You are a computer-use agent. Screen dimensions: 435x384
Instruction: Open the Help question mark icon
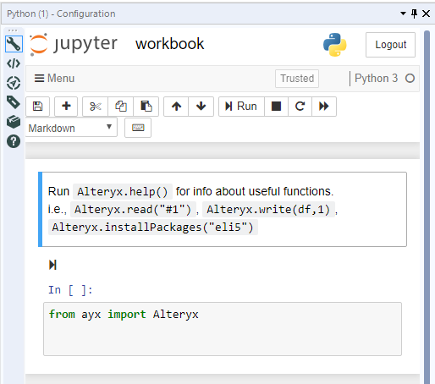point(14,141)
